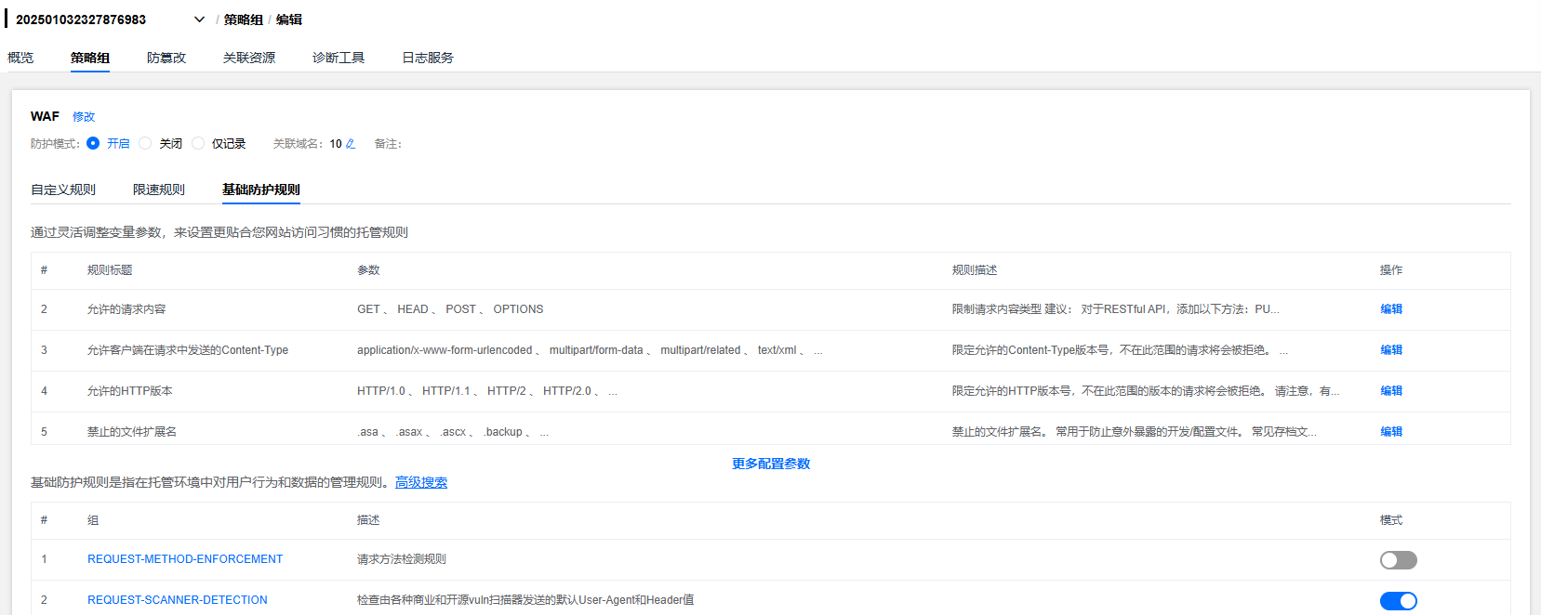Click 策略组 in the breadcrumb
1541x615 pixels.
[244, 20]
